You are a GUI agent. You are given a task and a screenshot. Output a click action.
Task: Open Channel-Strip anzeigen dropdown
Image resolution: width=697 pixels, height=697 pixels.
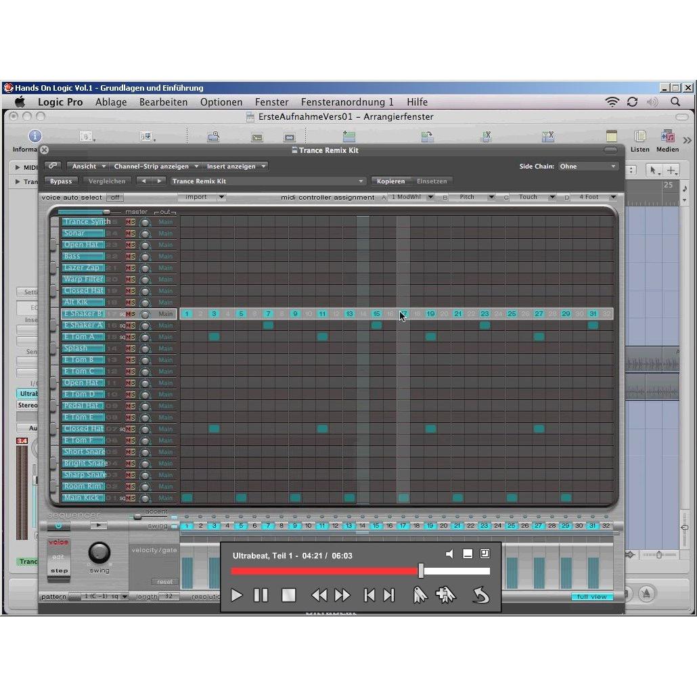(155, 166)
